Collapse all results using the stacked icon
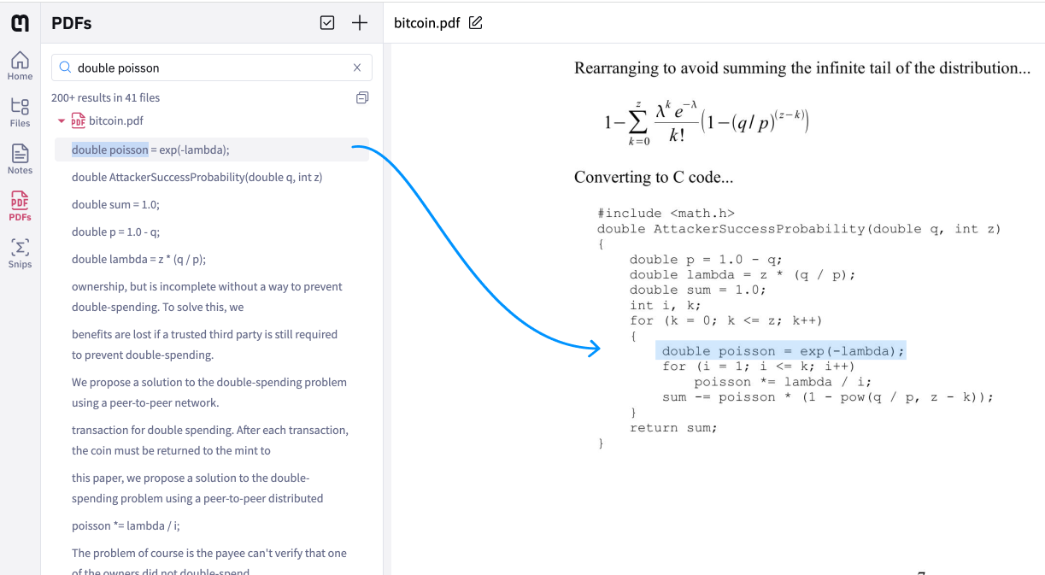The width and height of the screenshot is (1045, 575). (362, 98)
